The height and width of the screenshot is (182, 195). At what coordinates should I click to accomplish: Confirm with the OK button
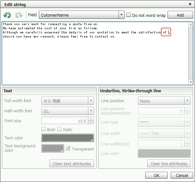[x=156, y=175]
